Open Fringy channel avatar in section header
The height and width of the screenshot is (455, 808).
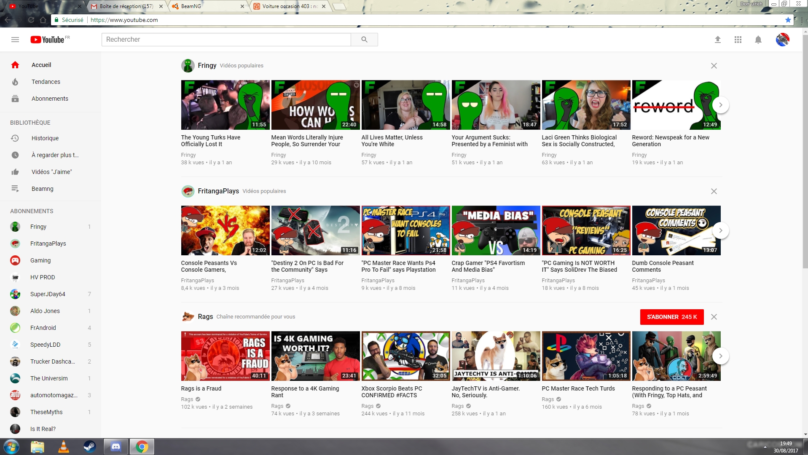click(x=188, y=66)
